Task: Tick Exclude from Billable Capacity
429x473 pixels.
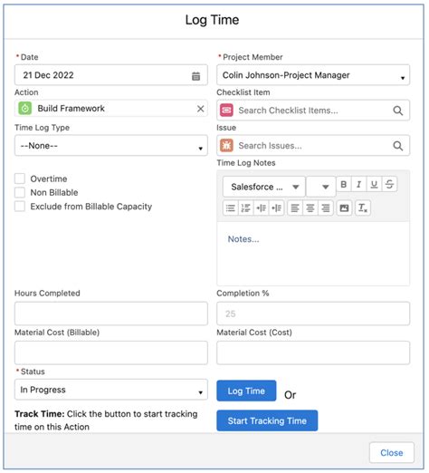Action: click(20, 207)
